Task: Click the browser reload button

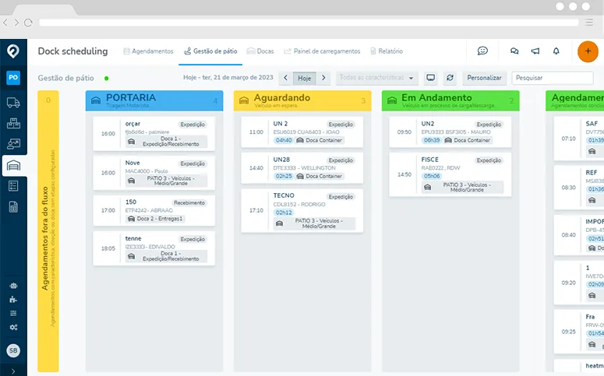Action: 28,23
